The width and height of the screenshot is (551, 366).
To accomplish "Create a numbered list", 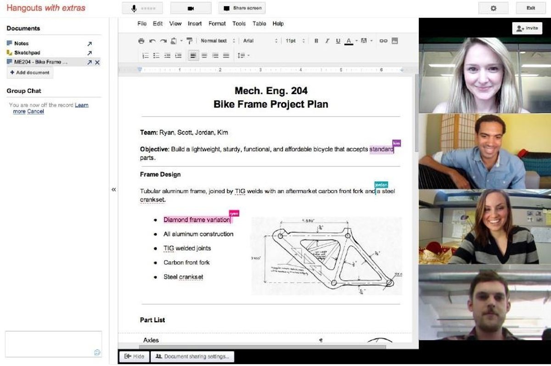I will point(146,56).
